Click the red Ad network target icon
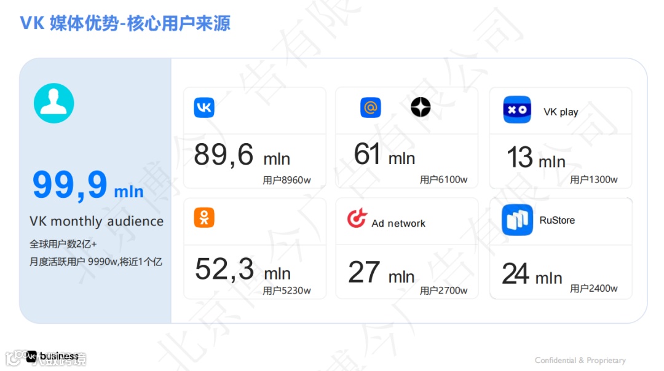Viewport: 664px width, 371px height. click(357, 218)
